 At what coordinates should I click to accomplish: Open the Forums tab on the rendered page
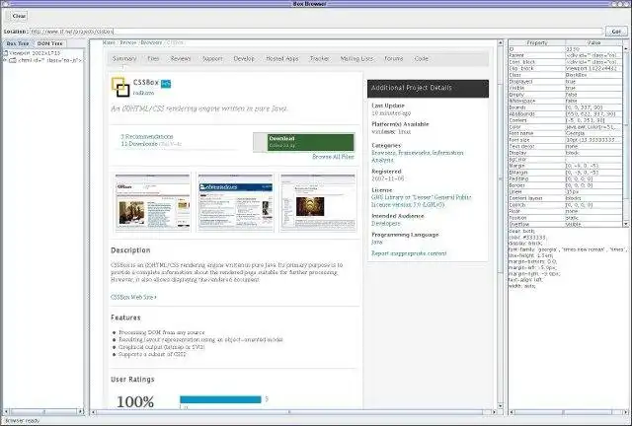pos(394,59)
